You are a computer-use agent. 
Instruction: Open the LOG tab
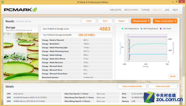coord(167,10)
